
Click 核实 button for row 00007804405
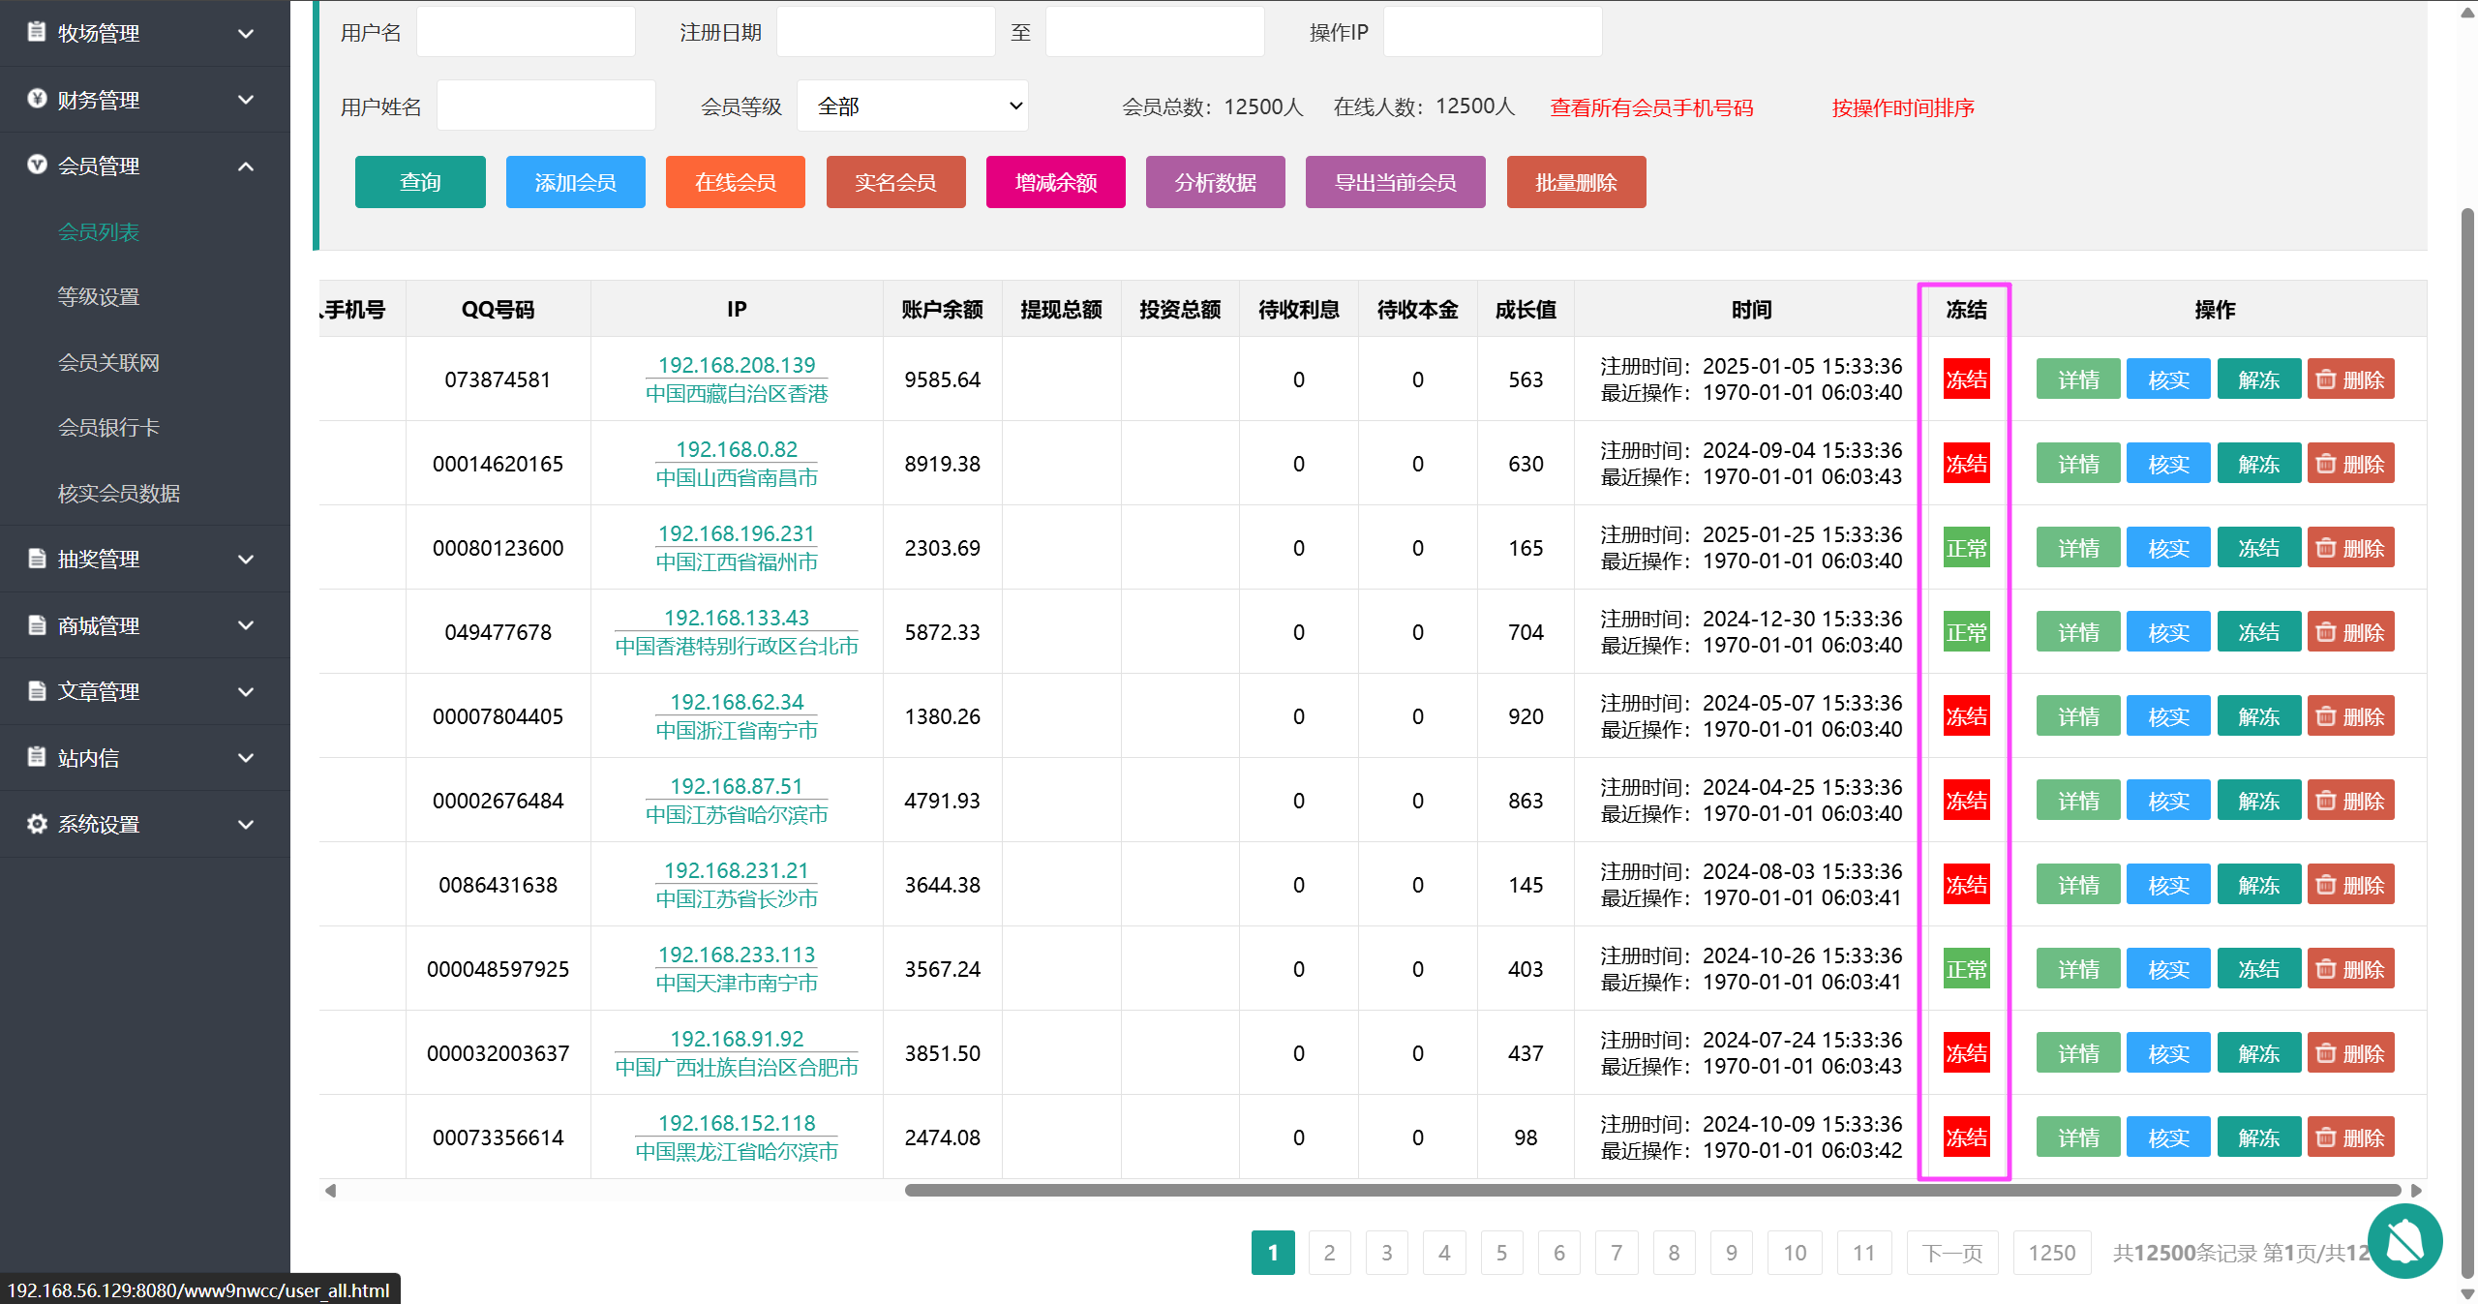pyautogui.click(x=2168, y=716)
